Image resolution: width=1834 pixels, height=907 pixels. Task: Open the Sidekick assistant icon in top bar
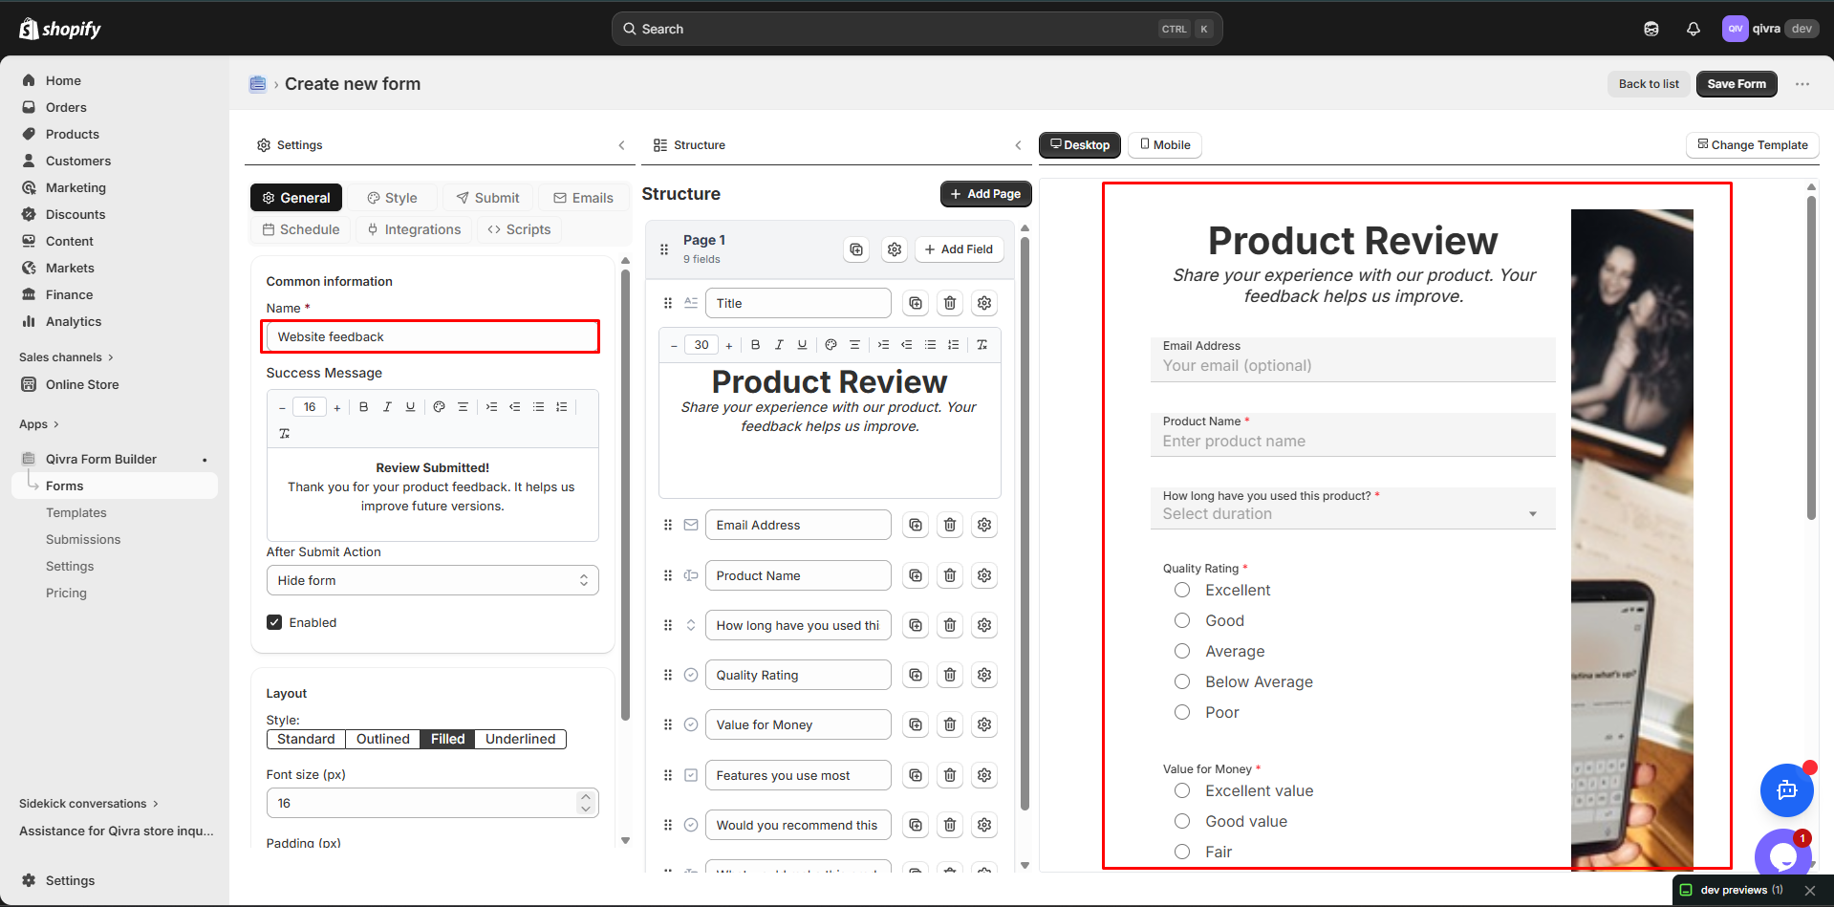(x=1651, y=29)
